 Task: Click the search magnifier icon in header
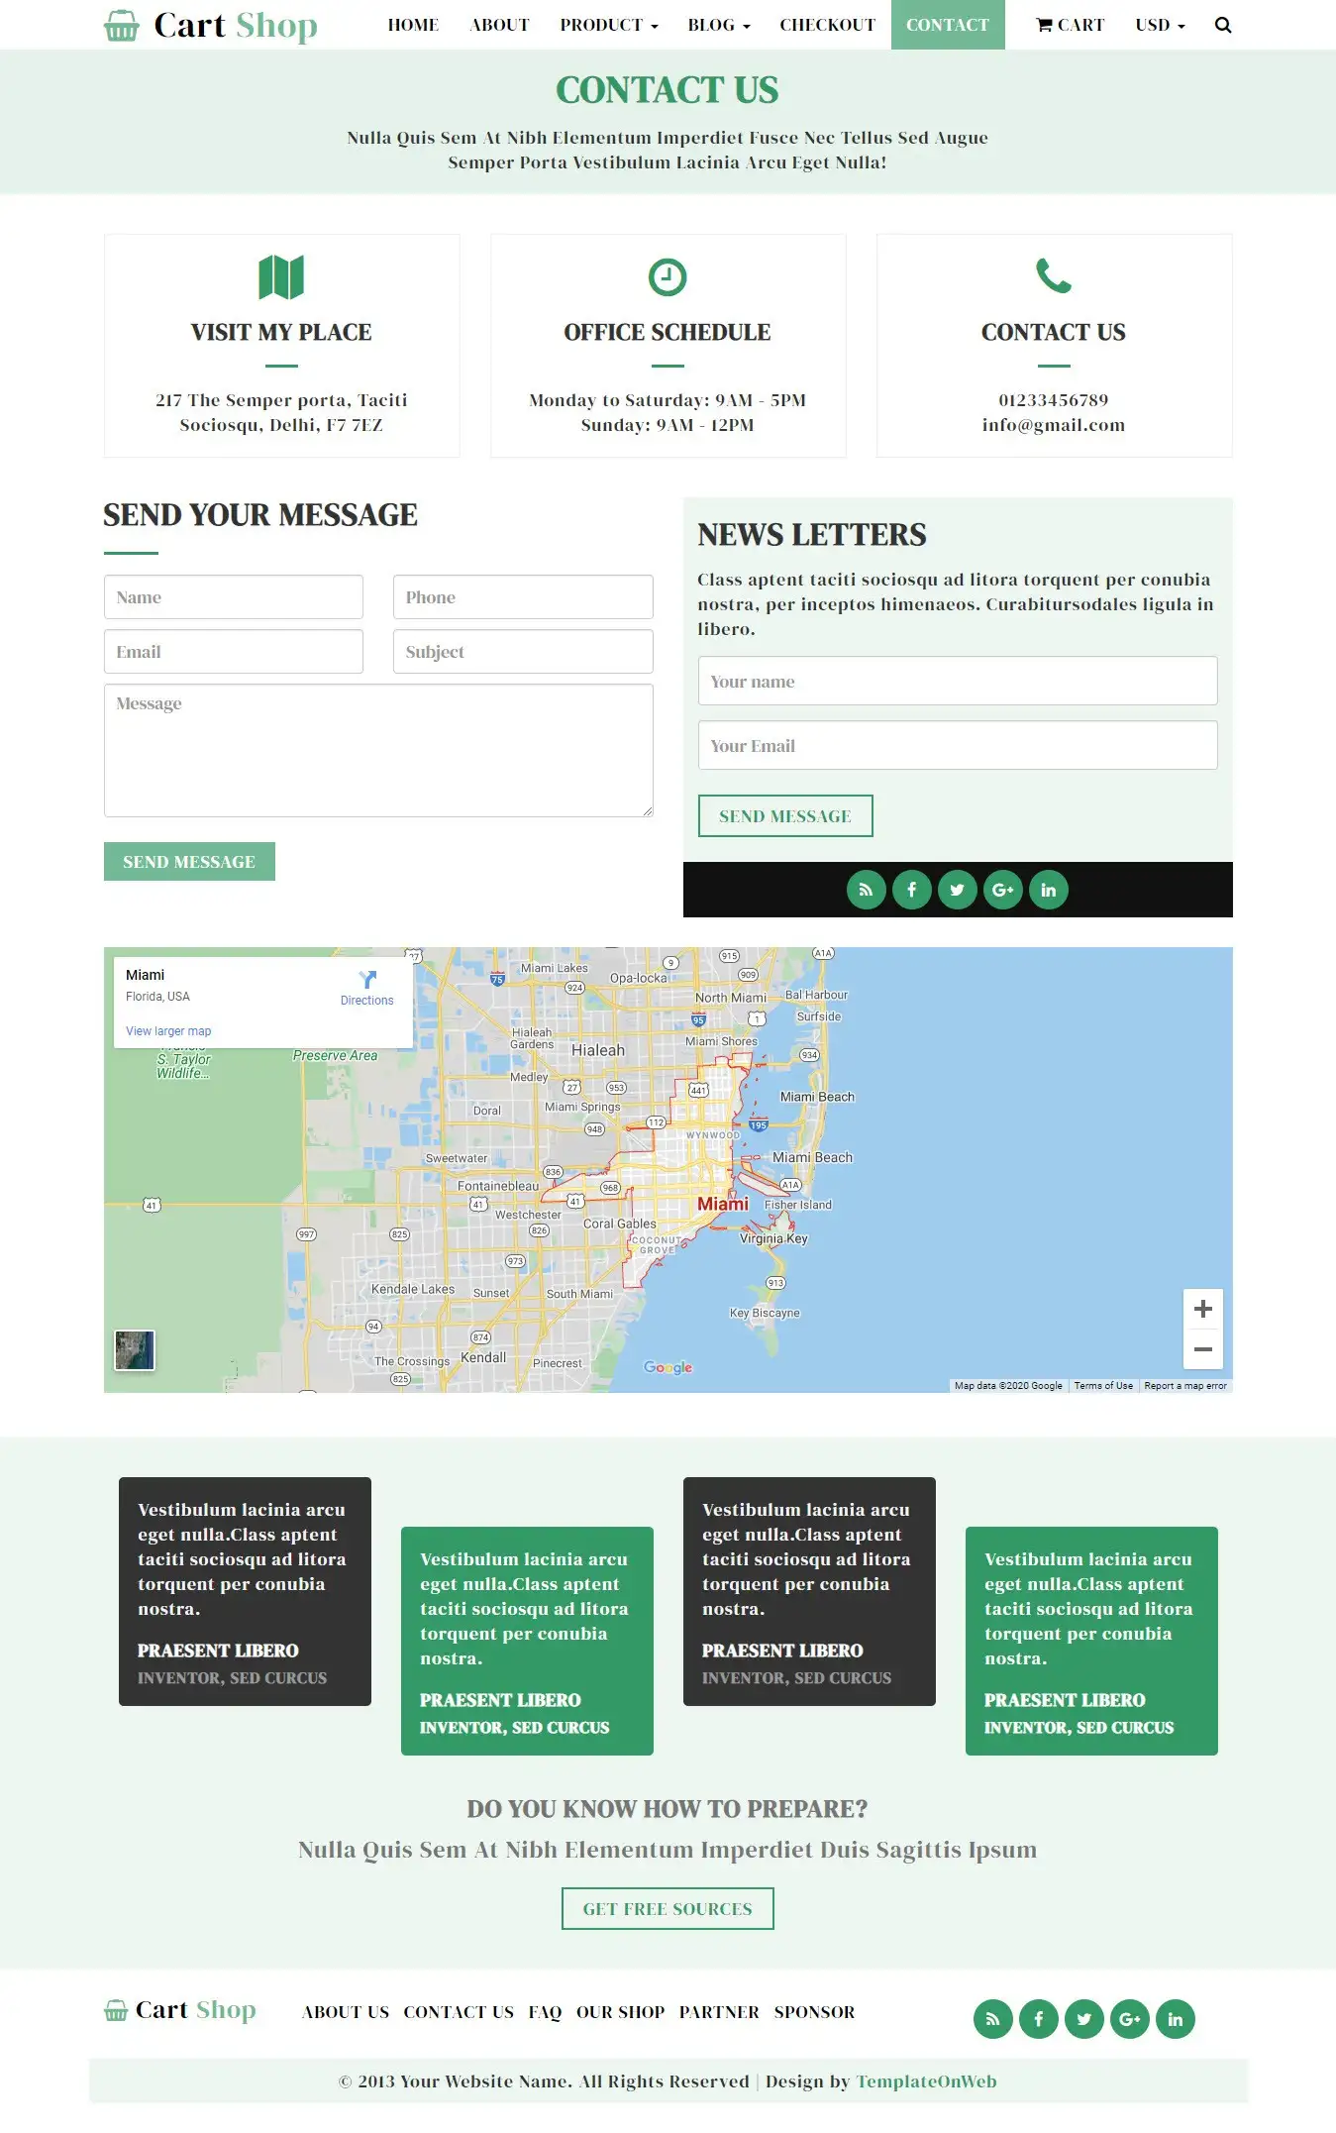(x=1223, y=25)
